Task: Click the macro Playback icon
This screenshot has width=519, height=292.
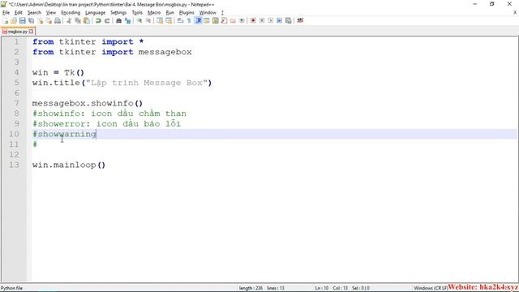Action: coord(270,20)
